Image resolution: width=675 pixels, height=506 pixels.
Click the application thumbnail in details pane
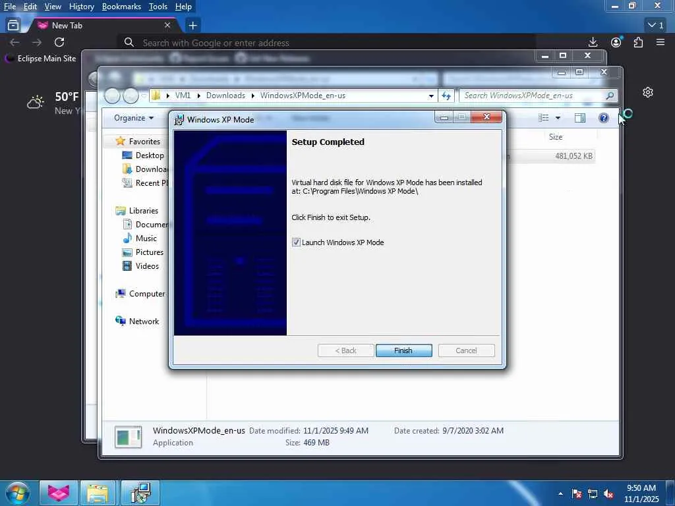(x=129, y=437)
